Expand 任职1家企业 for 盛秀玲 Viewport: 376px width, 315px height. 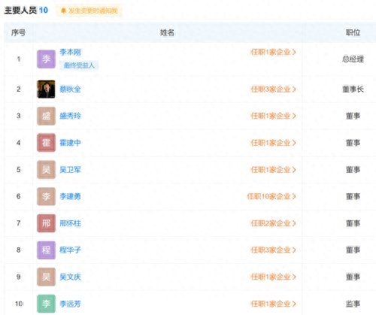[x=274, y=116]
